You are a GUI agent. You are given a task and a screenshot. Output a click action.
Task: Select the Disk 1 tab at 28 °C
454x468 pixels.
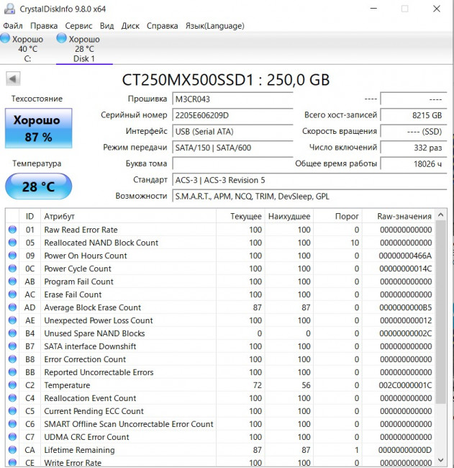[84, 48]
